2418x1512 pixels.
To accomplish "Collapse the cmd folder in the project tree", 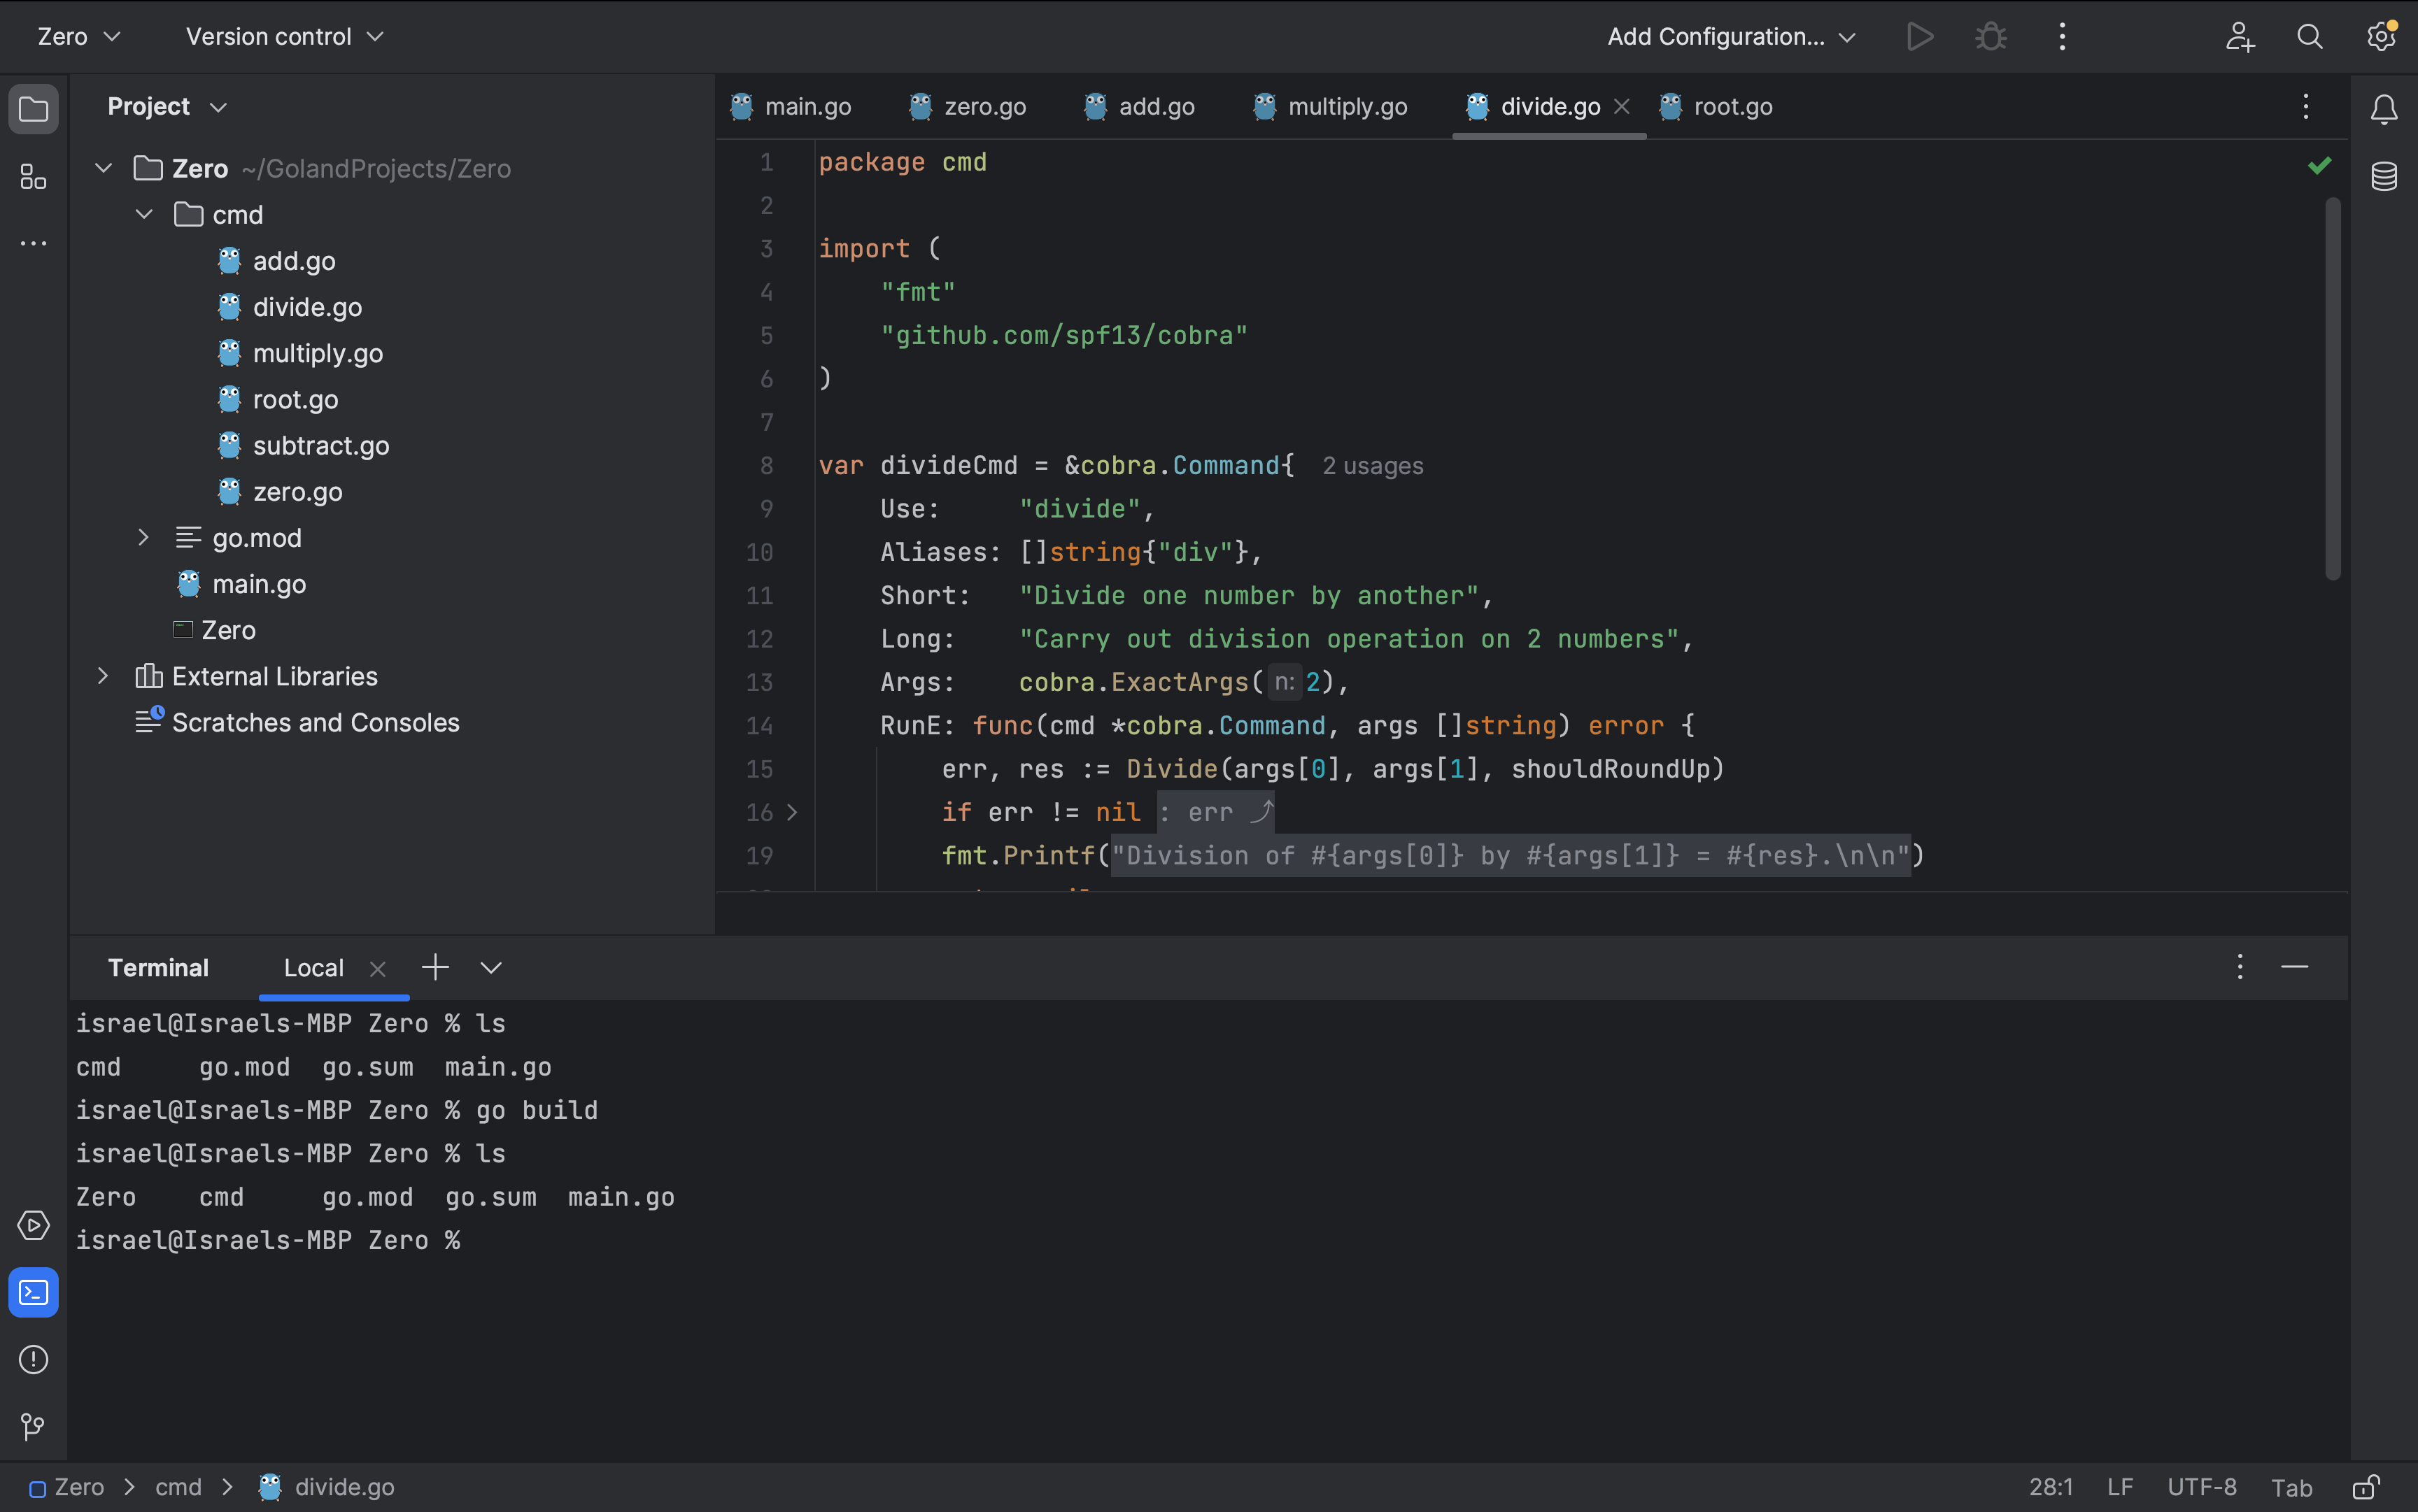I will (x=143, y=214).
